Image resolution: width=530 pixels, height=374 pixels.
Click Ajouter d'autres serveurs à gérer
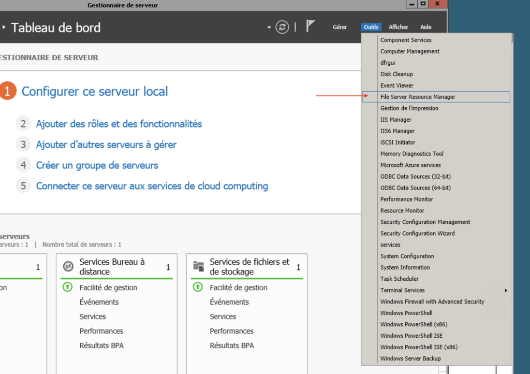(x=106, y=145)
